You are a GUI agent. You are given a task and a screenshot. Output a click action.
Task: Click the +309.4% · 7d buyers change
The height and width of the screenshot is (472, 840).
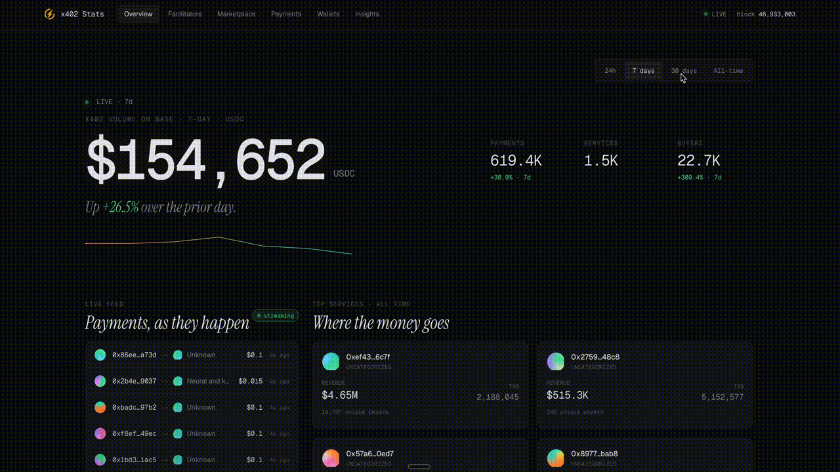(x=700, y=178)
